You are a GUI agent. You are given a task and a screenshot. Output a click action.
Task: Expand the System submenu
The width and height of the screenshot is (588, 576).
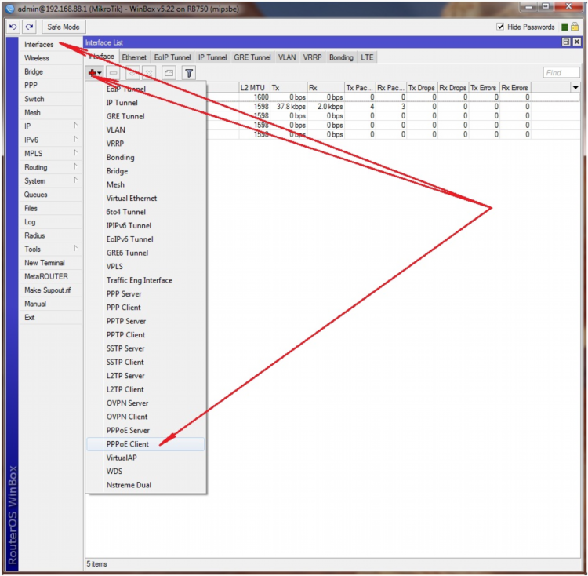coord(75,180)
